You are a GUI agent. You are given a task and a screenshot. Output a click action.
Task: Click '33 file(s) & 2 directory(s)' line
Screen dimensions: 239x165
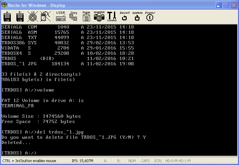coord(41,74)
